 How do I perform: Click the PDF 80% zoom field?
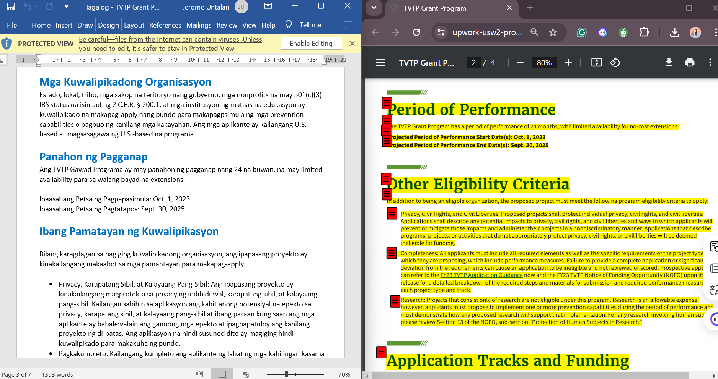click(x=544, y=63)
